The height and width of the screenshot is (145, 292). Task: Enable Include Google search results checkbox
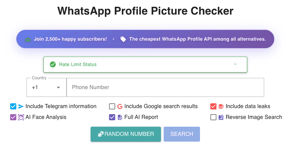[x=112, y=106]
